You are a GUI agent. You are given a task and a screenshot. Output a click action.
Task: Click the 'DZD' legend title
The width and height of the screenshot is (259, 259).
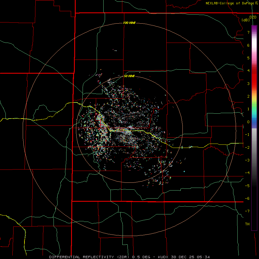pyautogui.click(x=253, y=17)
